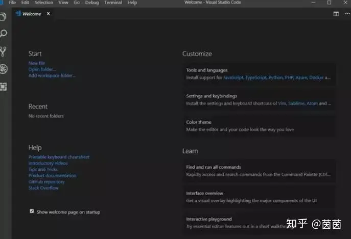Open the Help menu
Viewport: 351px width, 239px height.
(132, 3)
